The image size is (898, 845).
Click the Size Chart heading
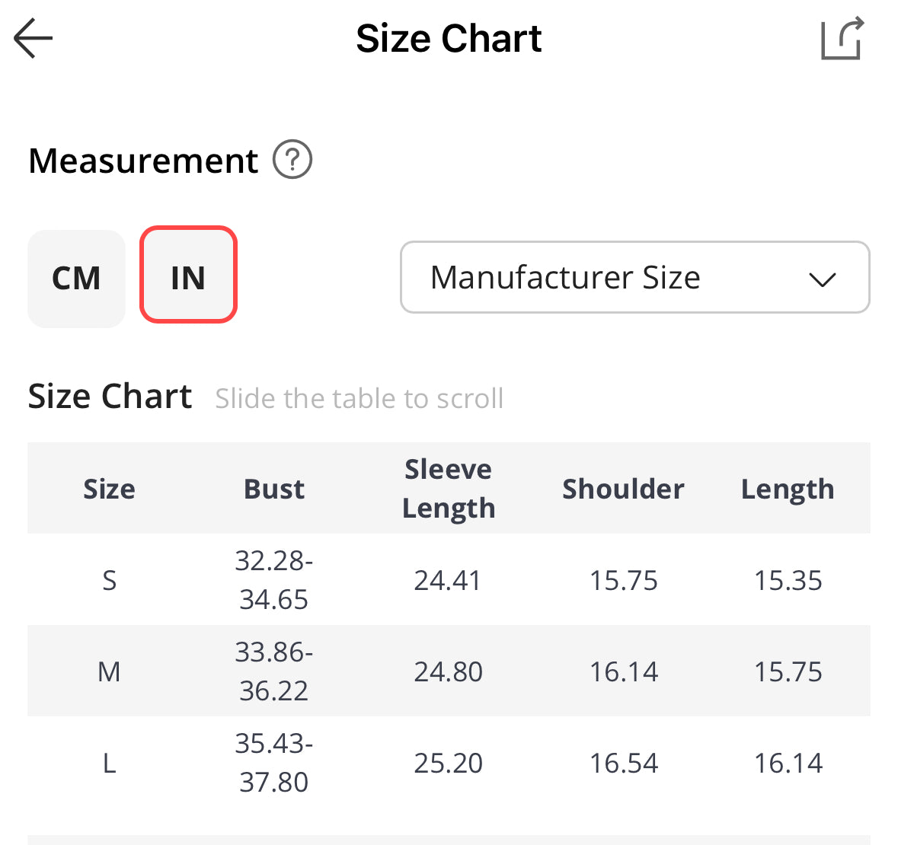coord(110,396)
